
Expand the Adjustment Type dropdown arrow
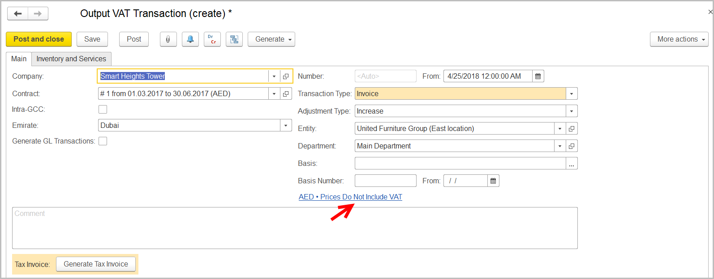572,111
